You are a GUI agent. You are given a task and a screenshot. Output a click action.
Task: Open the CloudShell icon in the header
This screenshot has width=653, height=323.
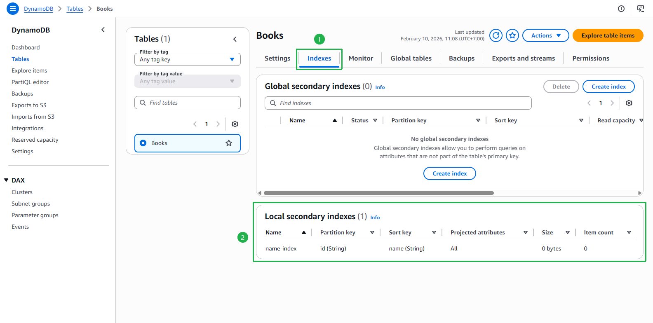pos(641,9)
